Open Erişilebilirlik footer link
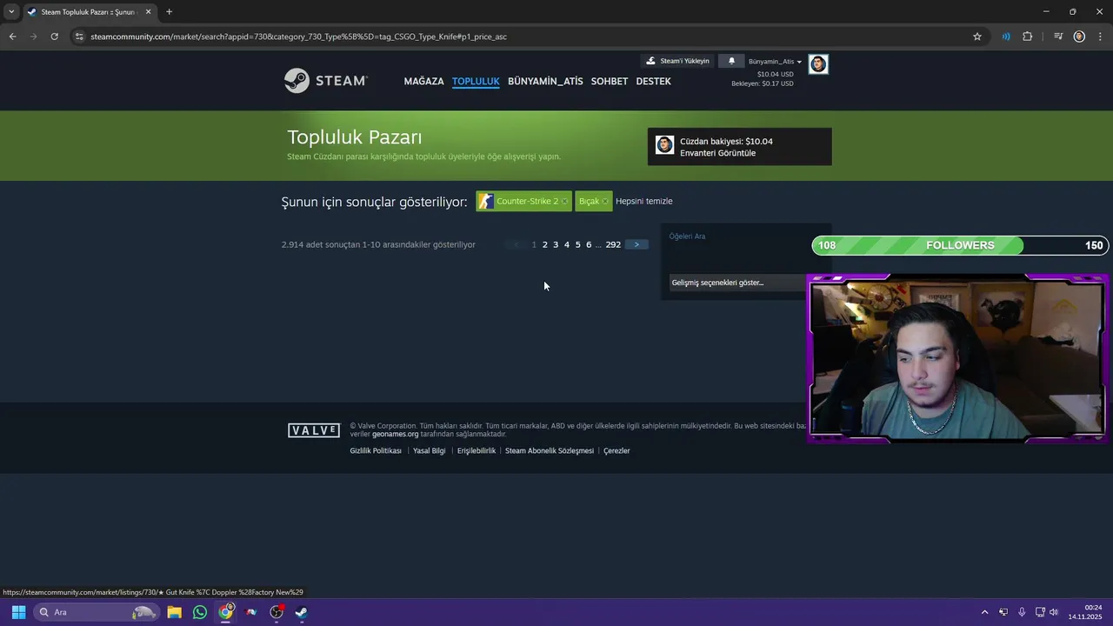The height and width of the screenshot is (626, 1113). 477,450
